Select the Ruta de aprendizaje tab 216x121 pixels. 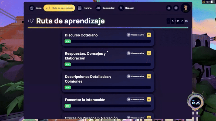pyautogui.click(x=59, y=8)
